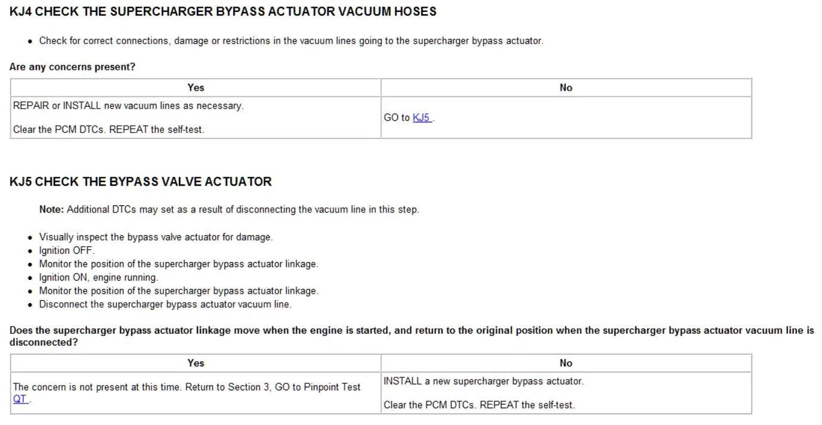
Task: Select the second table's Yes column header
Action: (196, 363)
